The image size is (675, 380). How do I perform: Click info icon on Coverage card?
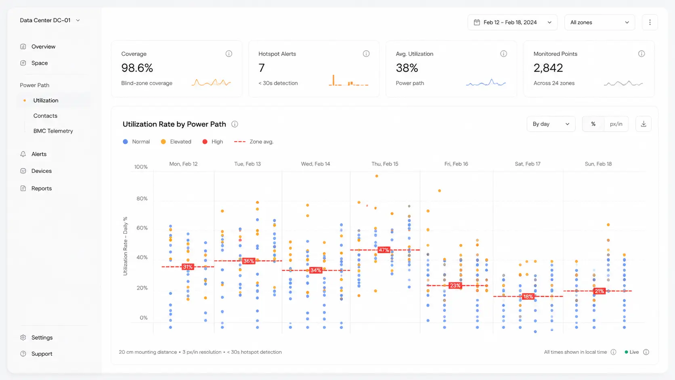(x=229, y=54)
